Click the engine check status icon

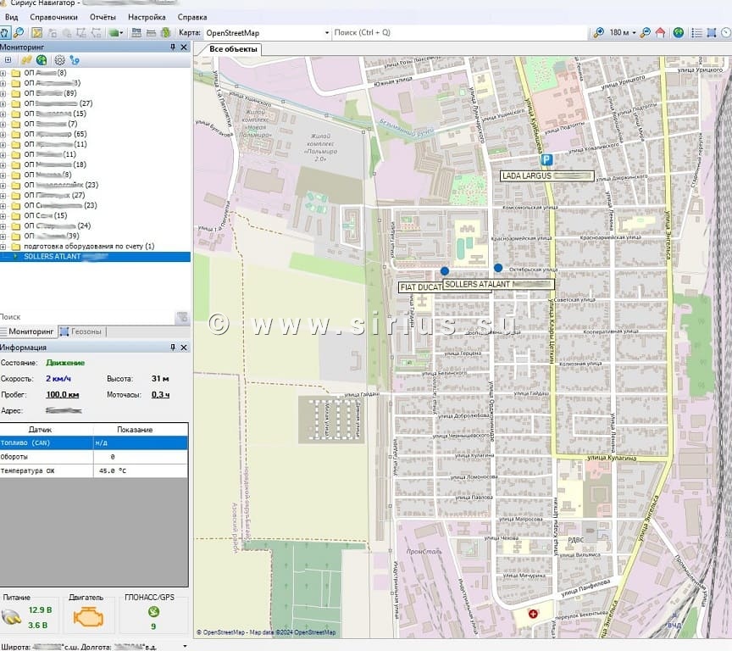pos(86,615)
